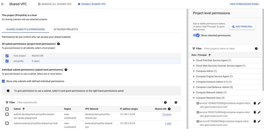
Task: Delete service-700307638066 principal
Action: (255, 112)
